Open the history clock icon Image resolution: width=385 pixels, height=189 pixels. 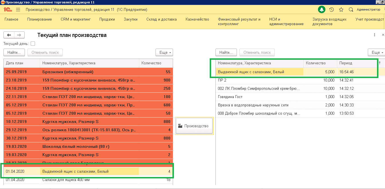click(331, 10)
